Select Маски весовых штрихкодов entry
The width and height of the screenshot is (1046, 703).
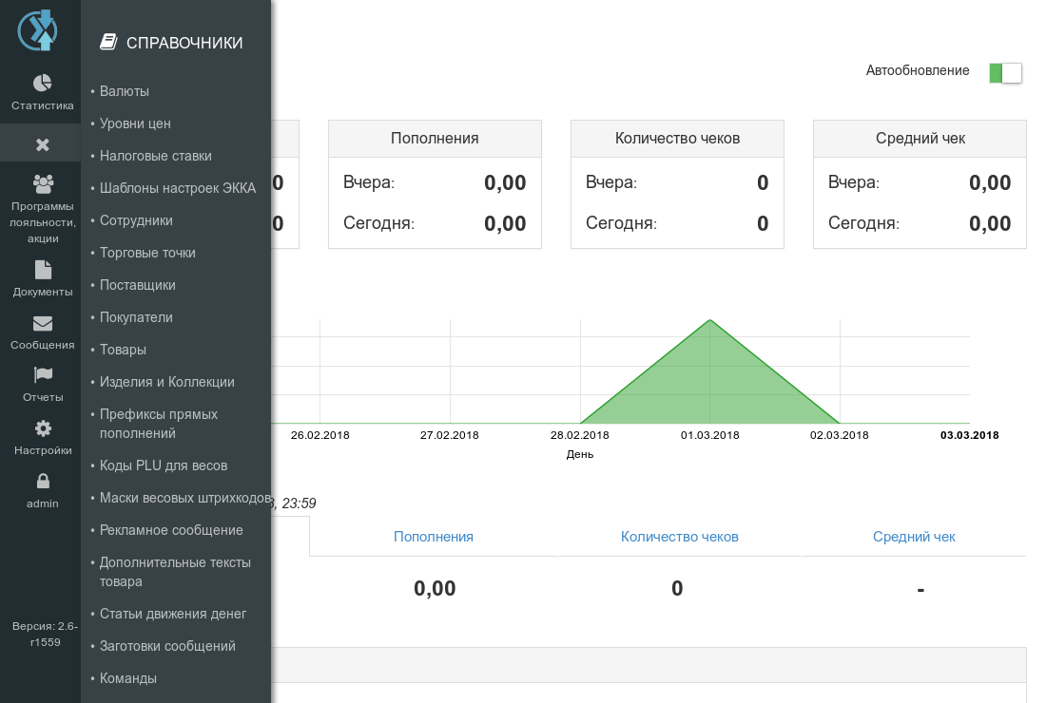click(x=185, y=498)
